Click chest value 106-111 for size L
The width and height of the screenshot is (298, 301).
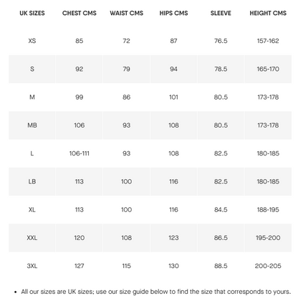[80, 153]
